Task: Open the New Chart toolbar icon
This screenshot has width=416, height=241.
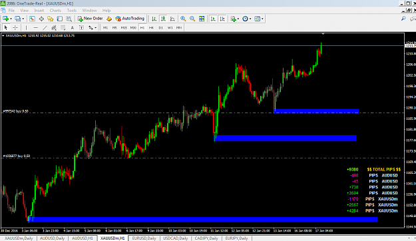Action: coord(5,19)
